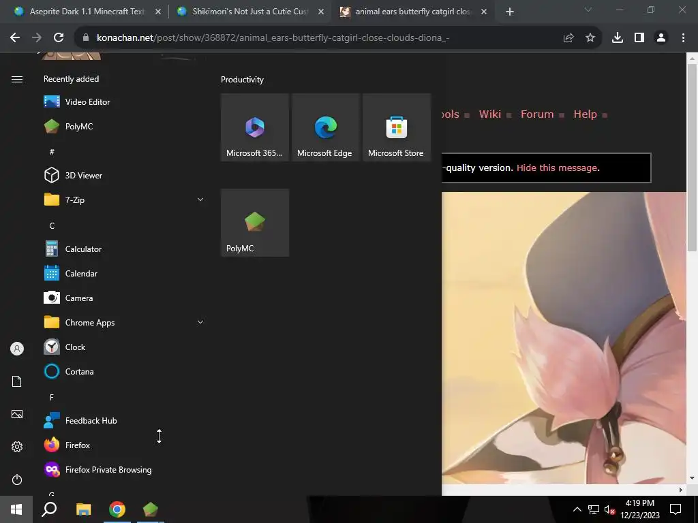Open the notification center
The width and height of the screenshot is (698, 523).
pos(676,509)
